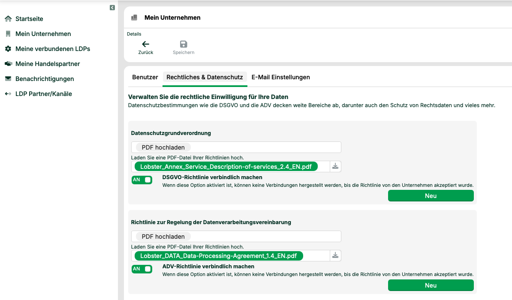Image resolution: width=512 pixels, height=300 pixels.
Task: Click Neu button under ADV-Richtlinie section
Action: (x=431, y=285)
